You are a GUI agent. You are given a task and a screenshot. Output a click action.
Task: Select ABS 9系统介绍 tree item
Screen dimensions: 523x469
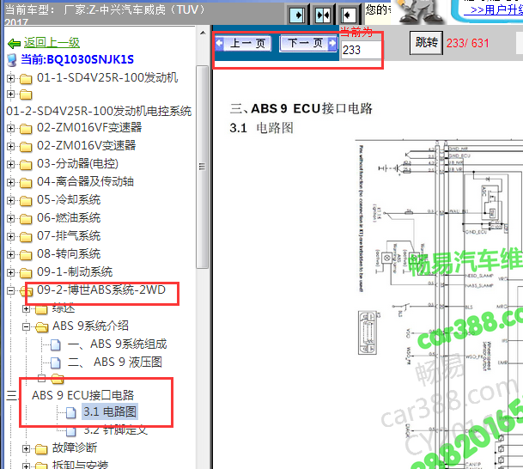(90, 326)
